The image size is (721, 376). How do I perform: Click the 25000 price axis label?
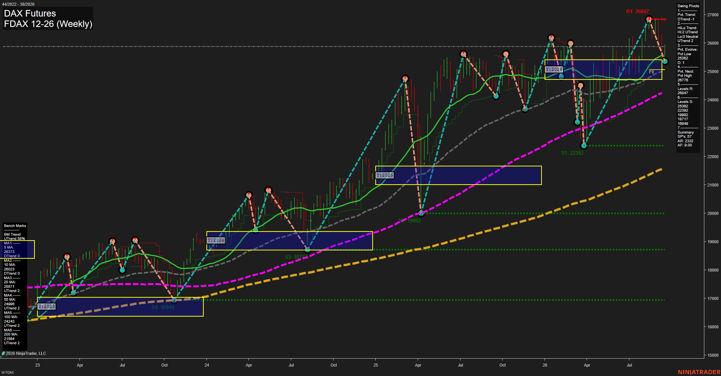click(713, 71)
